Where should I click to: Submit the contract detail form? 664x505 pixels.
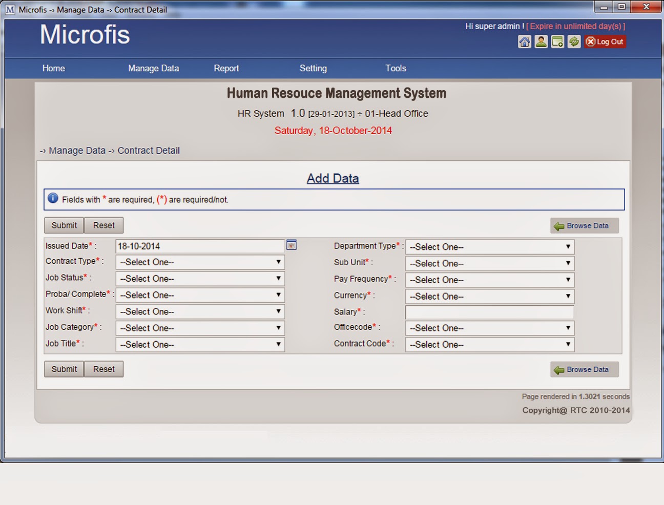tap(64, 225)
